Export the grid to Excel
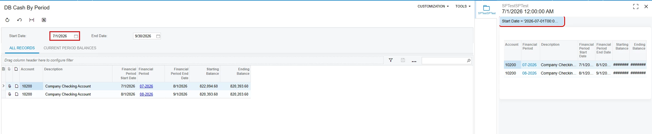This screenshot has width=652, height=134. [44, 20]
